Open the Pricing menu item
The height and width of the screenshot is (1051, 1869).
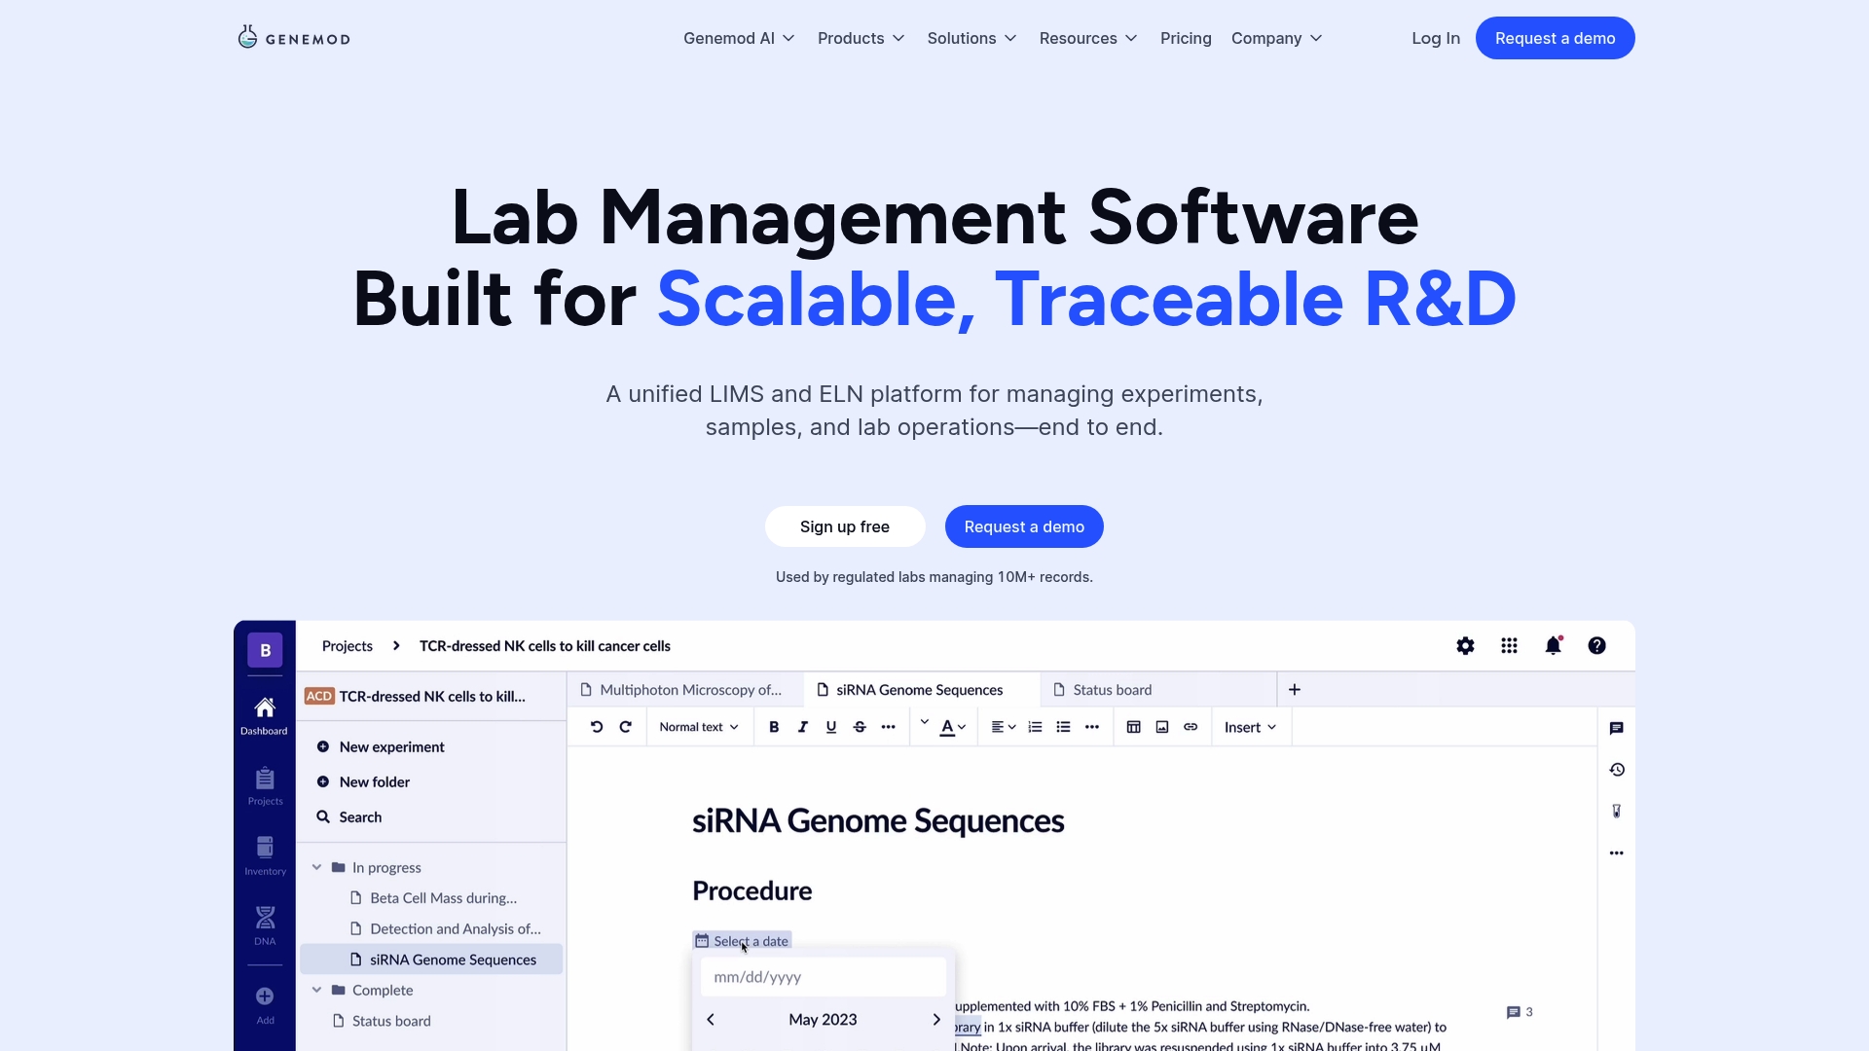tap(1185, 38)
